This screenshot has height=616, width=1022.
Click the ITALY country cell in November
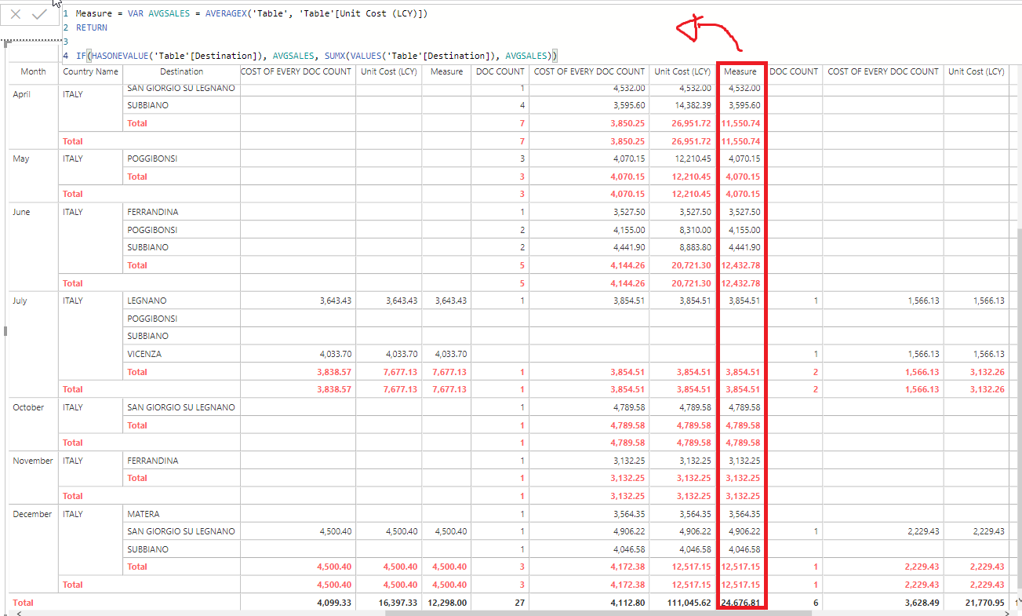coord(73,461)
